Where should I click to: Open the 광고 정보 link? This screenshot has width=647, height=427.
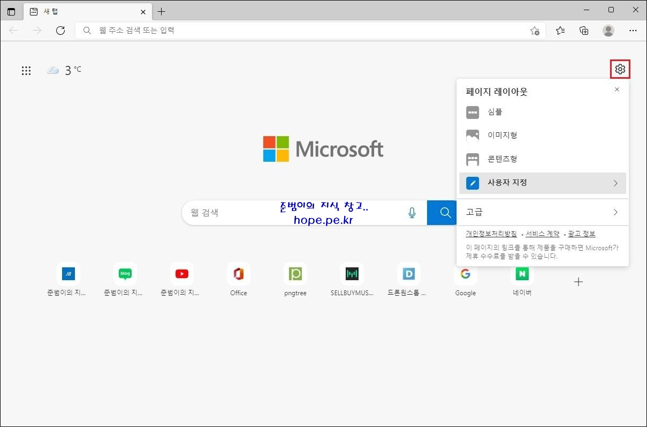(x=582, y=234)
